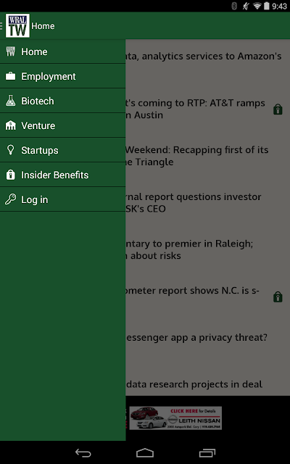Select the Log in option
The image size is (290, 464).
[x=63, y=199]
